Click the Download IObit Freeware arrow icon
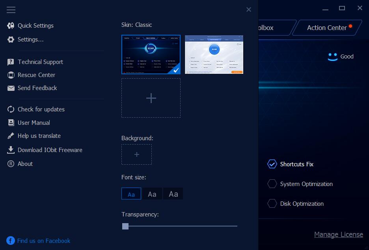Screen dimensions: 369x250 pyautogui.click(x=11, y=150)
